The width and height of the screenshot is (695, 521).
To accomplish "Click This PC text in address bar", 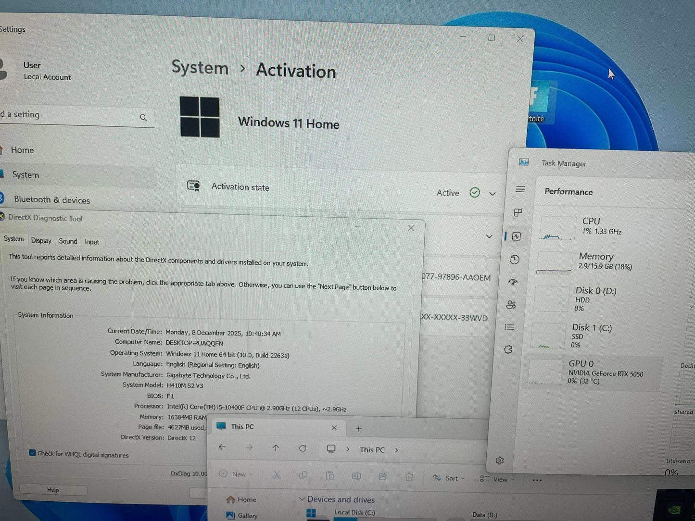I will (x=372, y=450).
